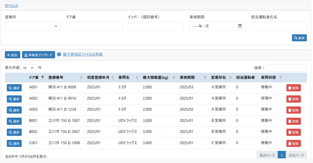This screenshot has height=163, width=313.
Task: Sort by 車両状態 column sort icon
Action: (x=280, y=78)
